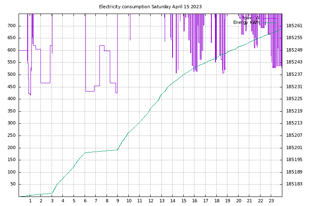Viewport: 317px width, 206px height.
Task: Click hour label '3' on the x-axis
Action: click(52, 201)
